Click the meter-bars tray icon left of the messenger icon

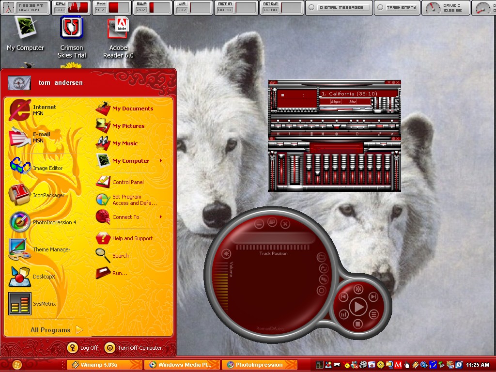coord(320,365)
